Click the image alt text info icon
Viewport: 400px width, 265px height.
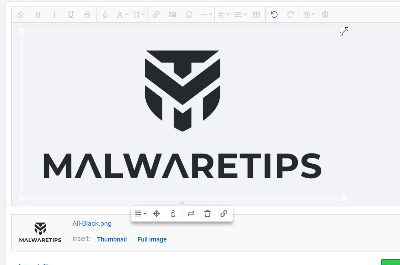pos(173,214)
